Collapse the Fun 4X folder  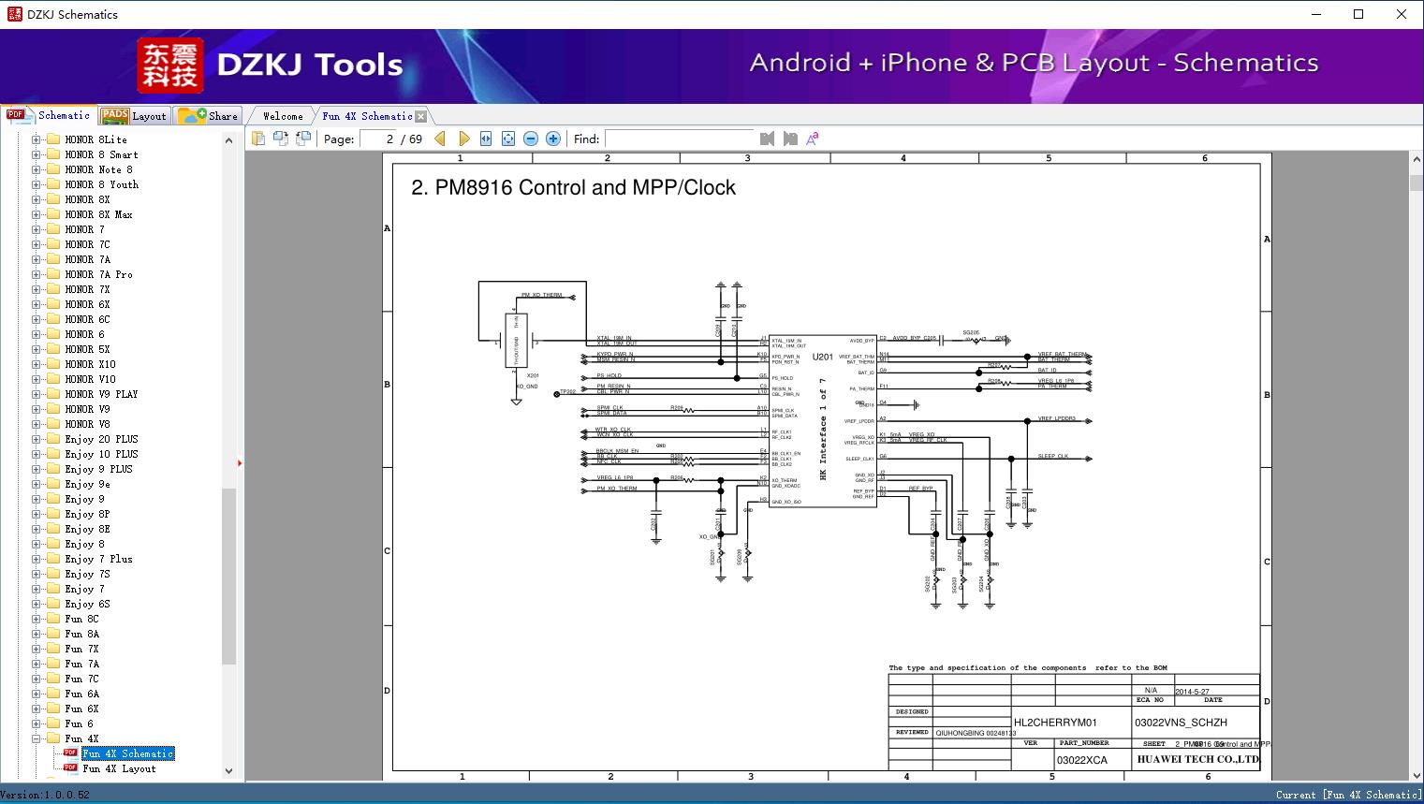click(37, 738)
